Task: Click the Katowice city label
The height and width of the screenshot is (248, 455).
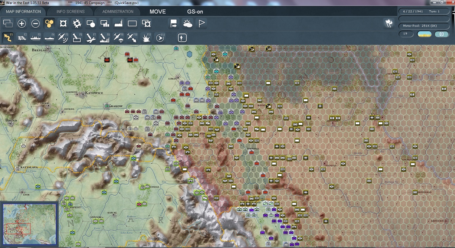Action: coord(94,93)
